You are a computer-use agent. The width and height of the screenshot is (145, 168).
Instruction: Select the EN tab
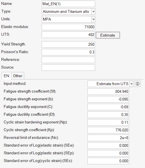[x=7, y=76]
